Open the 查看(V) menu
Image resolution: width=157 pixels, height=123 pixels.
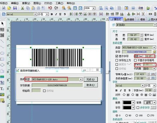pyautogui.click(x=26, y=3)
